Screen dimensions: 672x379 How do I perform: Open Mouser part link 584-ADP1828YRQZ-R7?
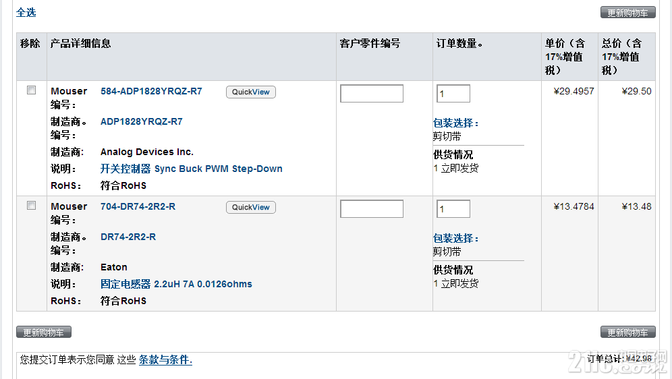pyautogui.click(x=151, y=91)
